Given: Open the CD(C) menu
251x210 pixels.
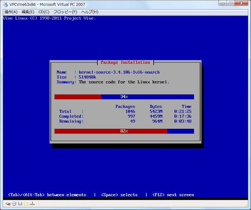Looking at the screenshot, I should point(44,12).
